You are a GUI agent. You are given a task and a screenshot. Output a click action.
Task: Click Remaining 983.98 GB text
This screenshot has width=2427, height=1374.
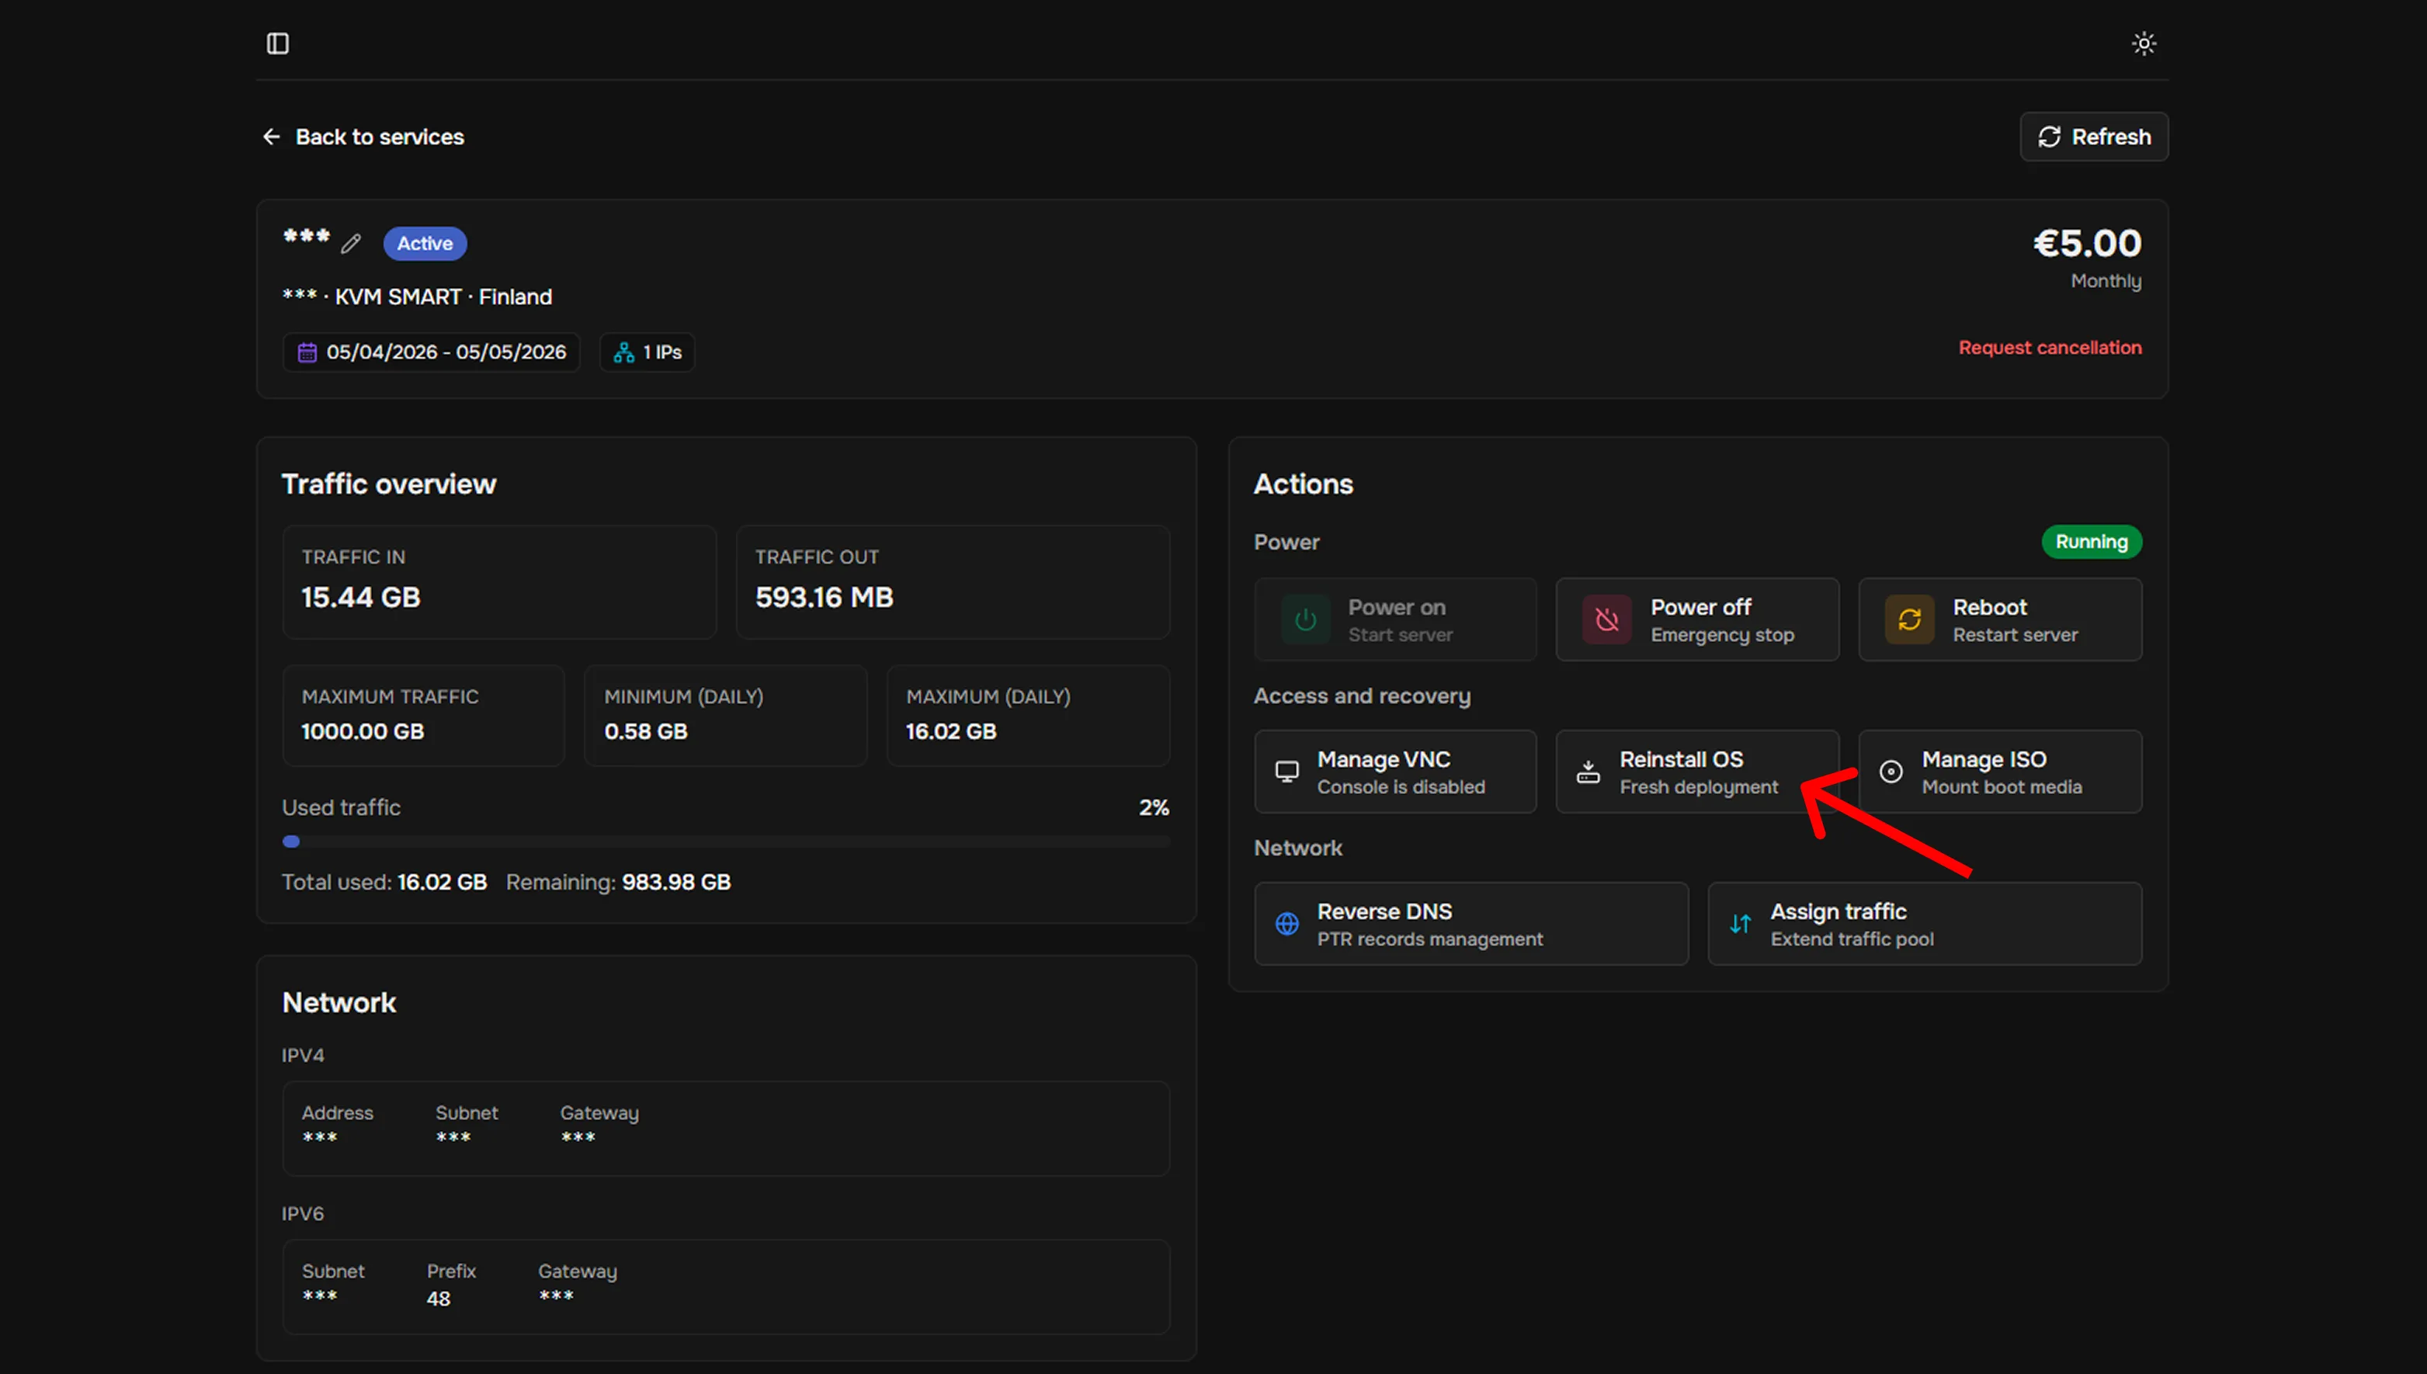pos(618,883)
